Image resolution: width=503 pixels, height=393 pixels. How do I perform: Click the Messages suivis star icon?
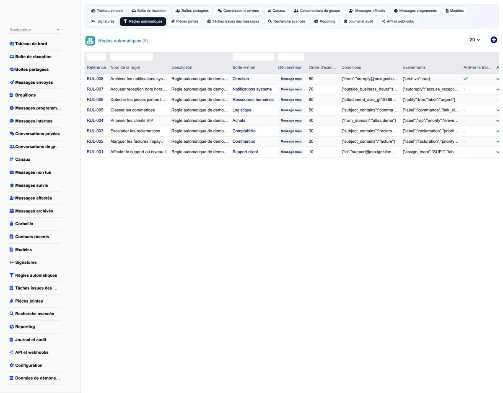[12, 185]
